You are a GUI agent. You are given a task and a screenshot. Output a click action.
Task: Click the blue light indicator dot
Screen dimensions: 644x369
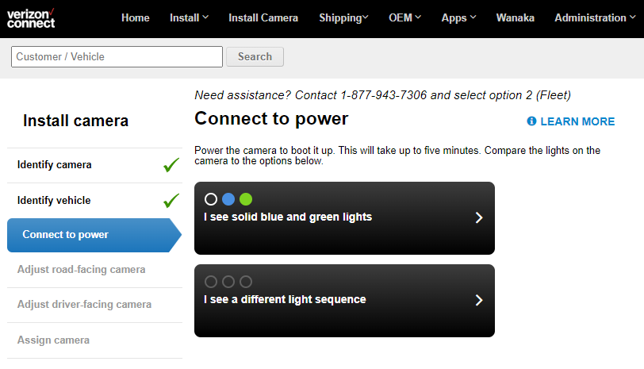[228, 199]
